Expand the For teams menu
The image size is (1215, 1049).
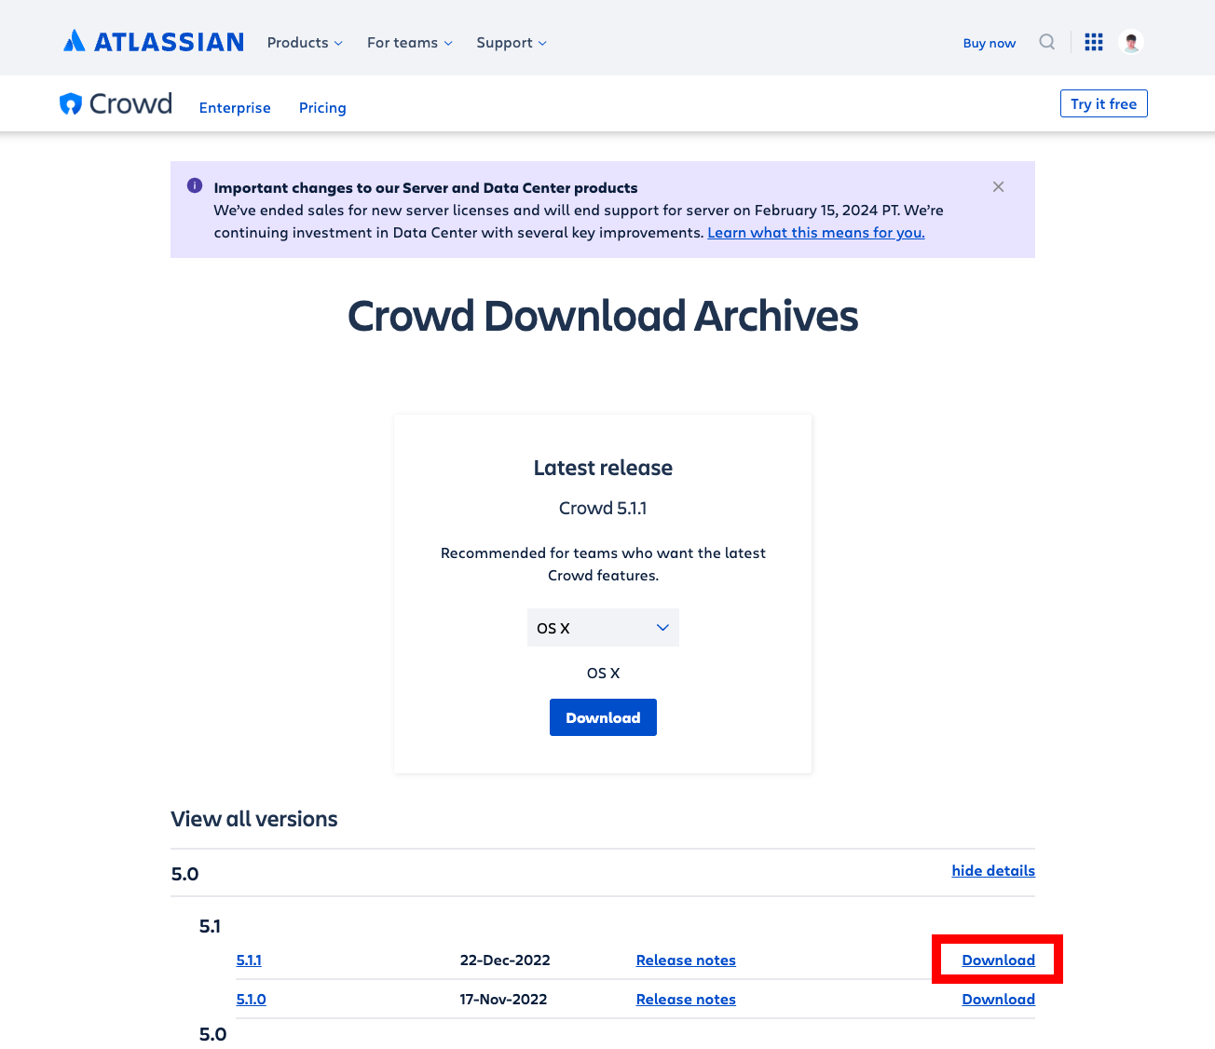pos(410,43)
